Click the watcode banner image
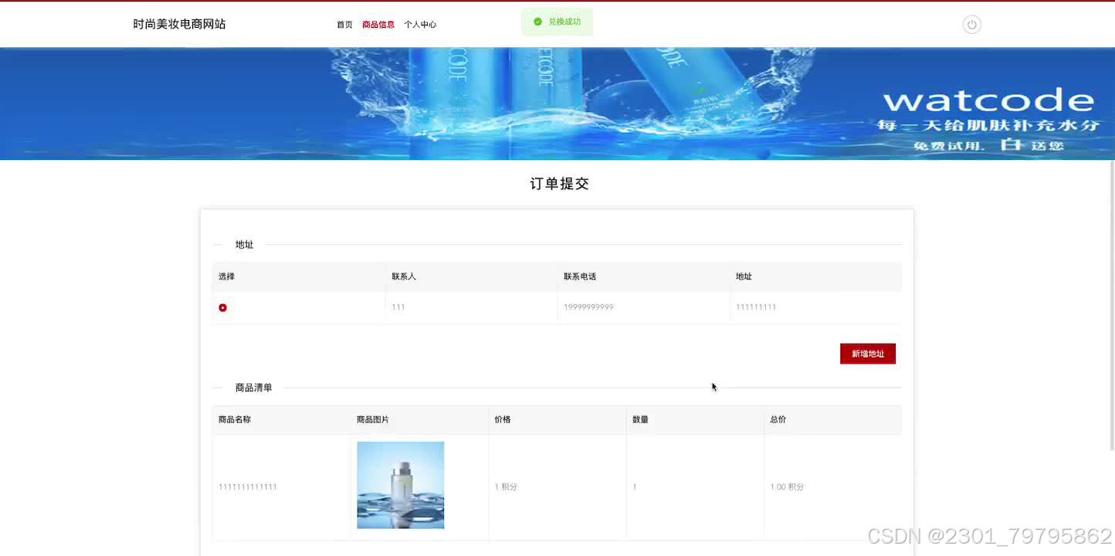 tap(557, 103)
